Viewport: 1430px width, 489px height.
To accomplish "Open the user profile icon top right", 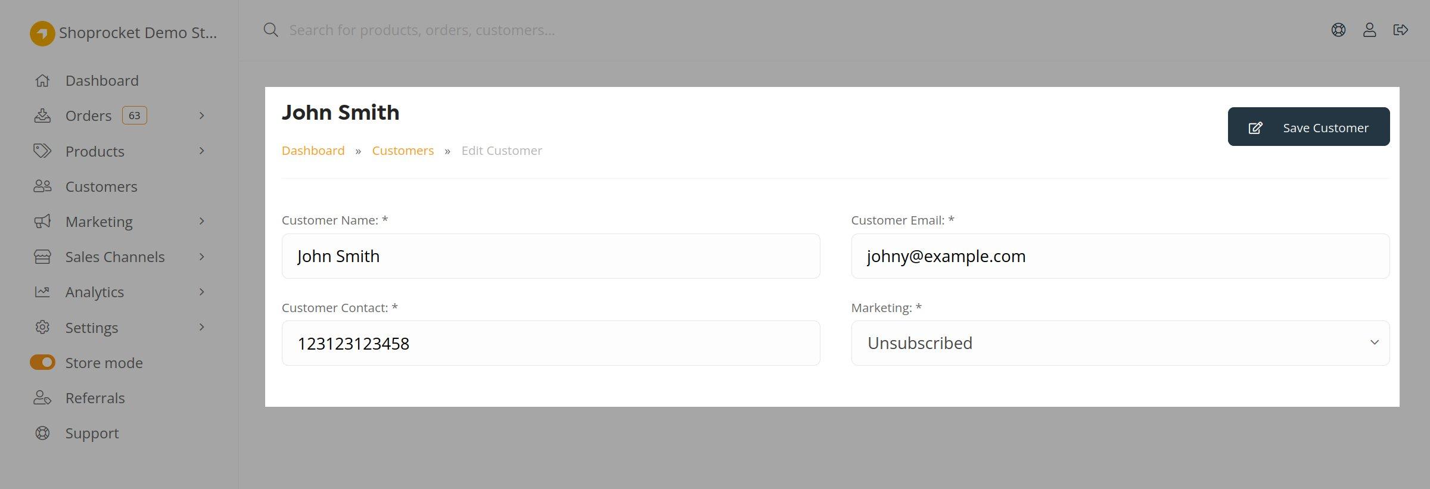I will coord(1369,29).
